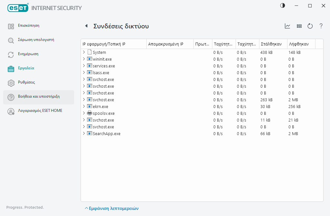Image resolution: width=330 pixels, height=216 pixels.
Task: Open the Ενημέρωση sidebar item
Action: [28, 54]
